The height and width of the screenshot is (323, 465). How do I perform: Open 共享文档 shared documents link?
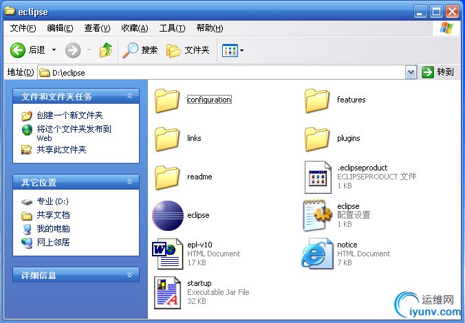pos(53,215)
